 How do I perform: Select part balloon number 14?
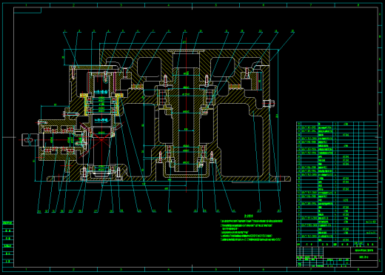tap(276, 31)
